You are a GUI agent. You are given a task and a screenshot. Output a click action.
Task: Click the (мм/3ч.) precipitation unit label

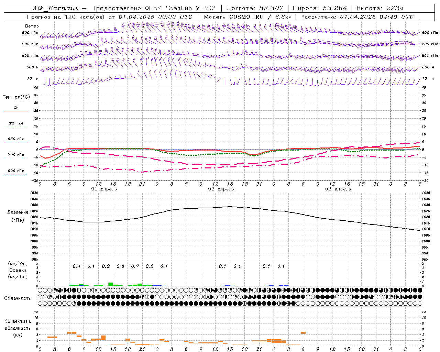tap(18, 264)
